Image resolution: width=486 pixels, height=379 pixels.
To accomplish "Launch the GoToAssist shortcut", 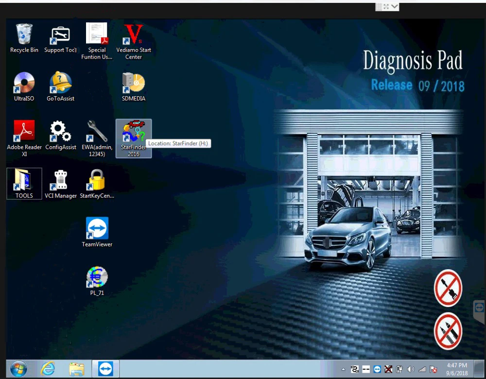I will (60, 87).
